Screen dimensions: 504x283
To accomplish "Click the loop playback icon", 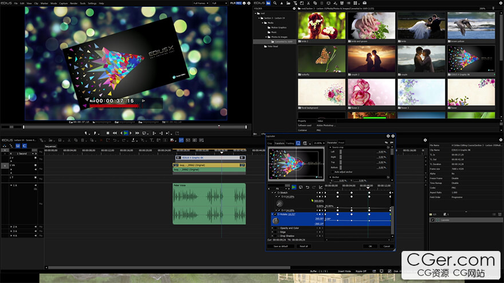I will coord(145,133).
